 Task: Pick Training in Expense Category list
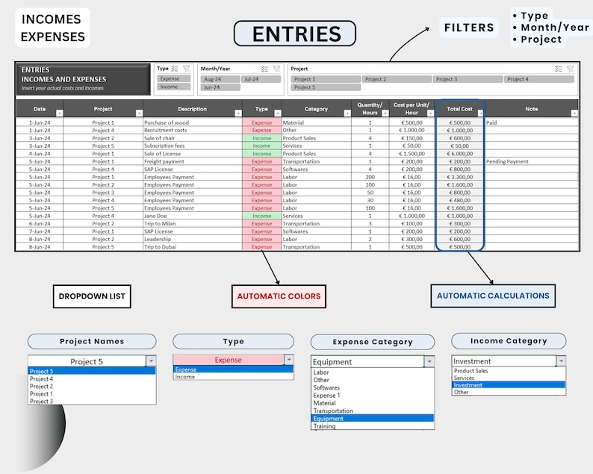click(373, 426)
